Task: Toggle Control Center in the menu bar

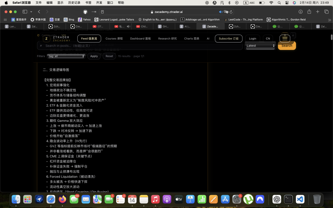Action: click(287, 3)
